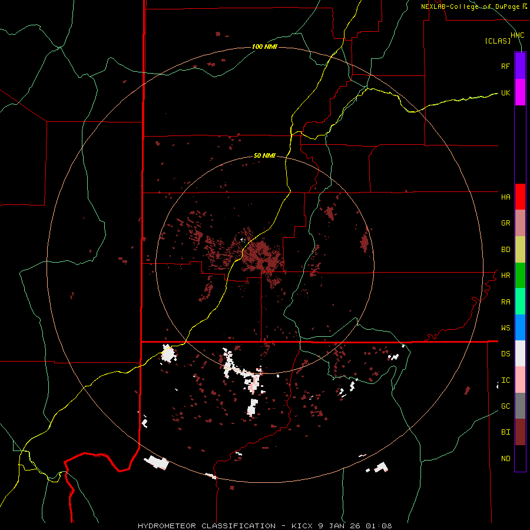Click the GC legend label
This screenshot has width=530, height=530.
(x=506, y=406)
